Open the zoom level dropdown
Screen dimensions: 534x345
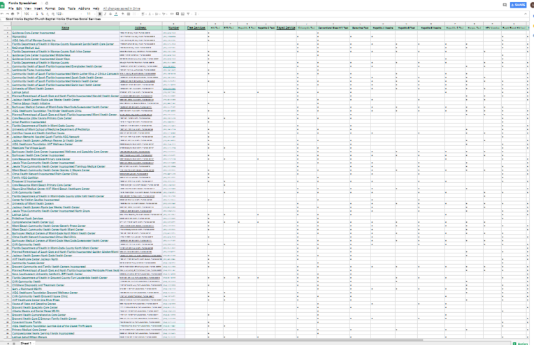click(x=27, y=14)
